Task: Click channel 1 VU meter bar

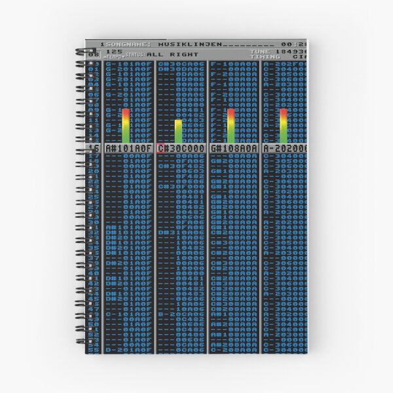Action: coord(126,126)
